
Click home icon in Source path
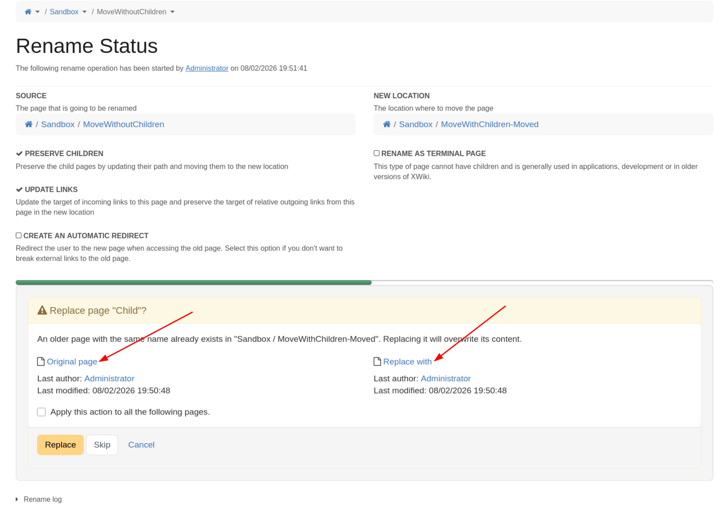click(29, 124)
